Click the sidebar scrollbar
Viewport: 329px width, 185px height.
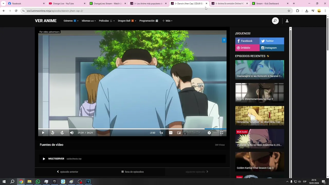click(x=290, y=103)
